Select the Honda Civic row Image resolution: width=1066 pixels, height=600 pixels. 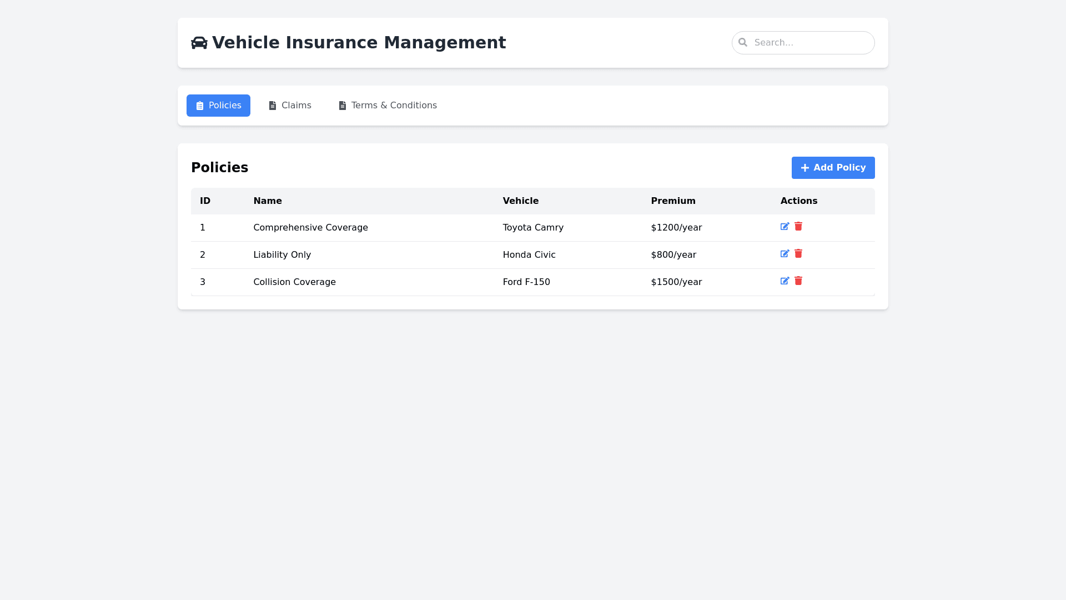[529, 255]
